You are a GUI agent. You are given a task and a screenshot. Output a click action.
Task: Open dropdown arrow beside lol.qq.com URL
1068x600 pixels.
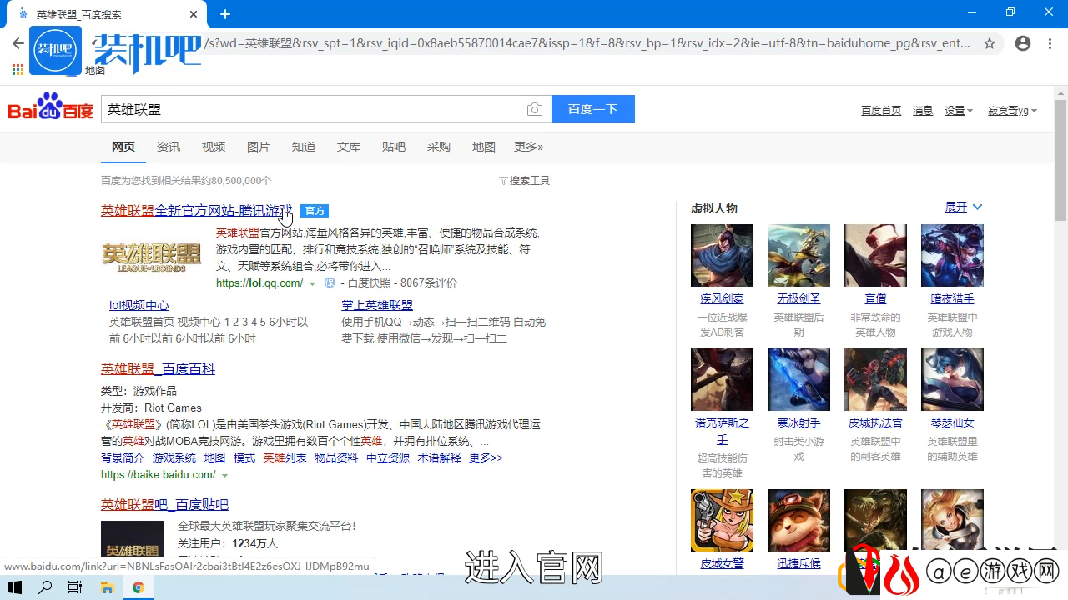tap(313, 284)
